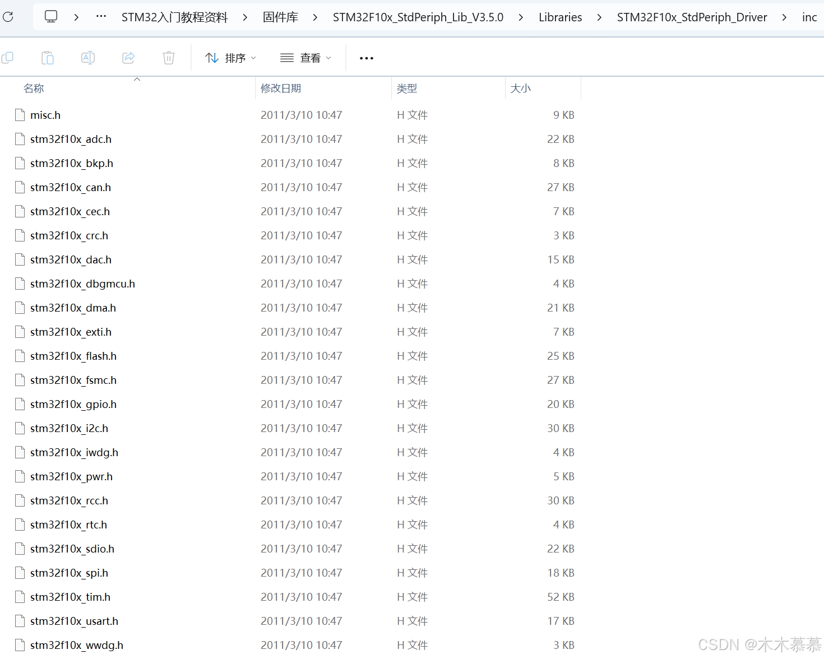Image resolution: width=824 pixels, height=659 pixels.
Task: Open the 排序 sort dropdown
Action: [230, 58]
